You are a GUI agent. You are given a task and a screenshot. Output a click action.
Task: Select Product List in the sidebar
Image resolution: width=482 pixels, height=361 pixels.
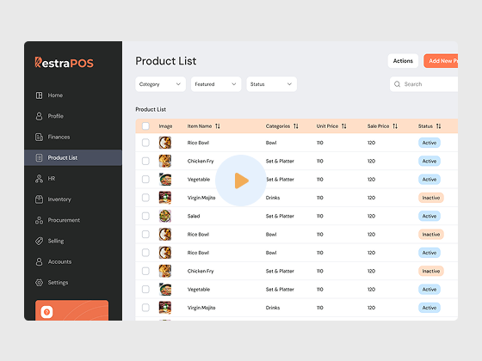click(73, 158)
